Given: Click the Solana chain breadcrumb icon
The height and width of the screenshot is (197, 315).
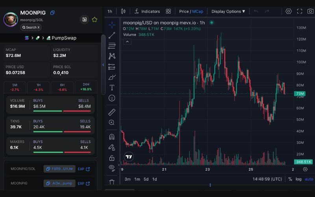Looking at the screenshot, I should coord(27,38).
